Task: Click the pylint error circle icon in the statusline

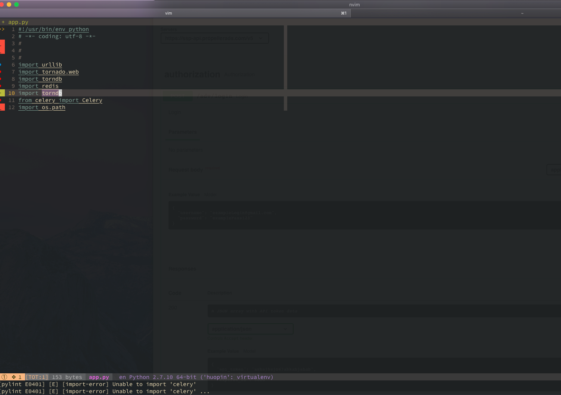Action: click(x=4, y=377)
